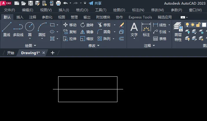
Task: Insert a Table (表格)
Action: [x=160, y=39]
